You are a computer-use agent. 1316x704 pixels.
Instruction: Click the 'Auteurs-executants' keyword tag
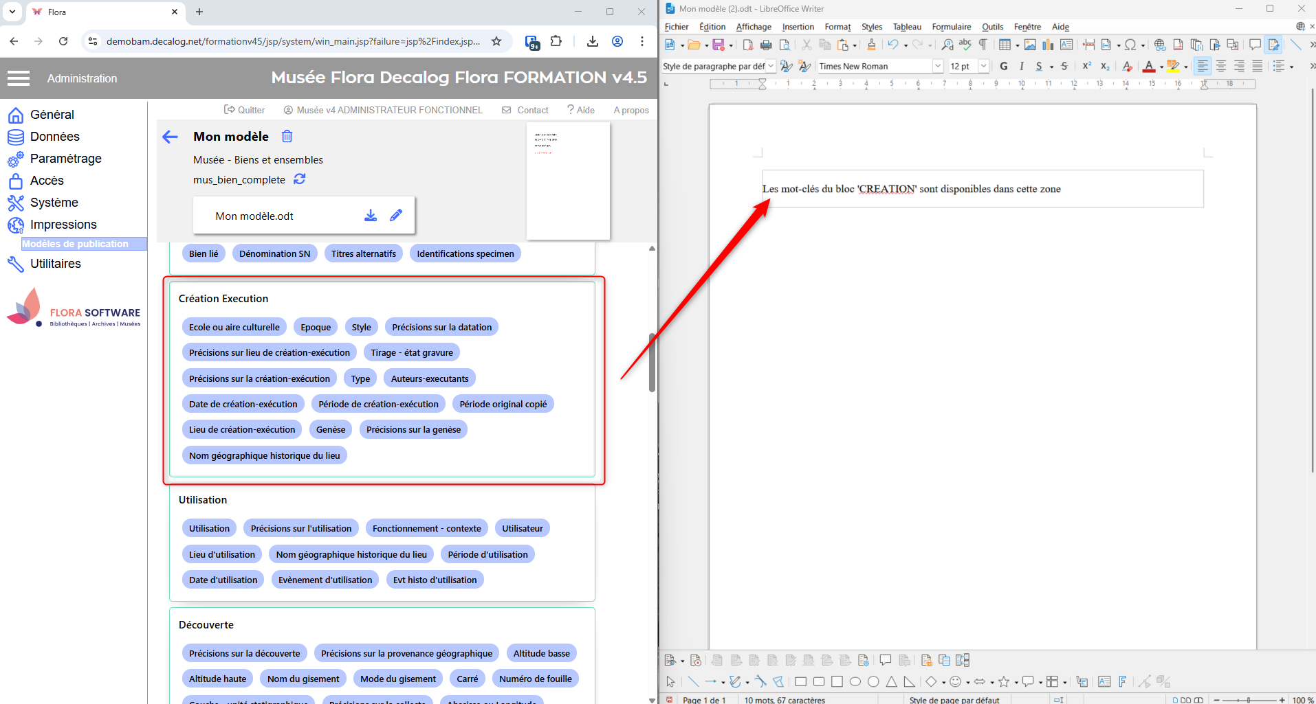pos(429,378)
